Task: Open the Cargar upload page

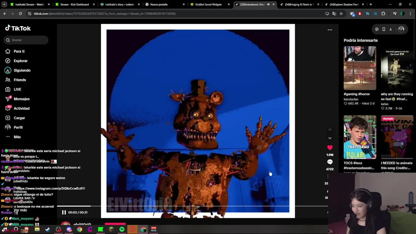Action: pyautogui.click(x=19, y=118)
